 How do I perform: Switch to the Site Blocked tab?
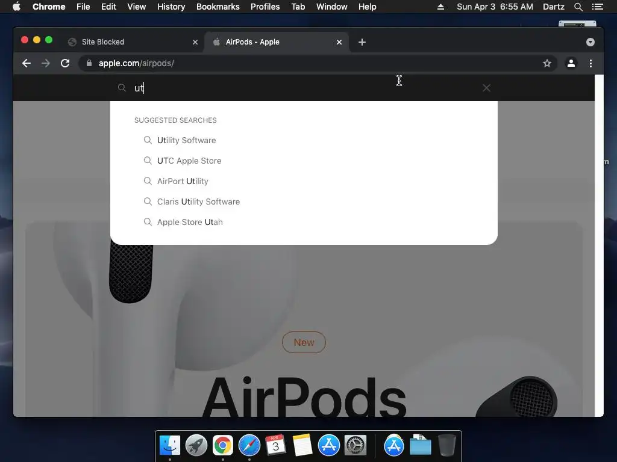pyautogui.click(x=132, y=42)
